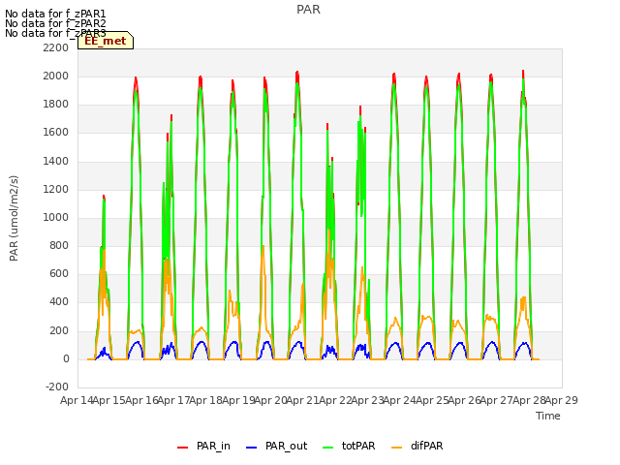Image resolution: width=620 pixels, height=465 pixels.
Task: Click the Time x-axis label
Action: (548, 416)
